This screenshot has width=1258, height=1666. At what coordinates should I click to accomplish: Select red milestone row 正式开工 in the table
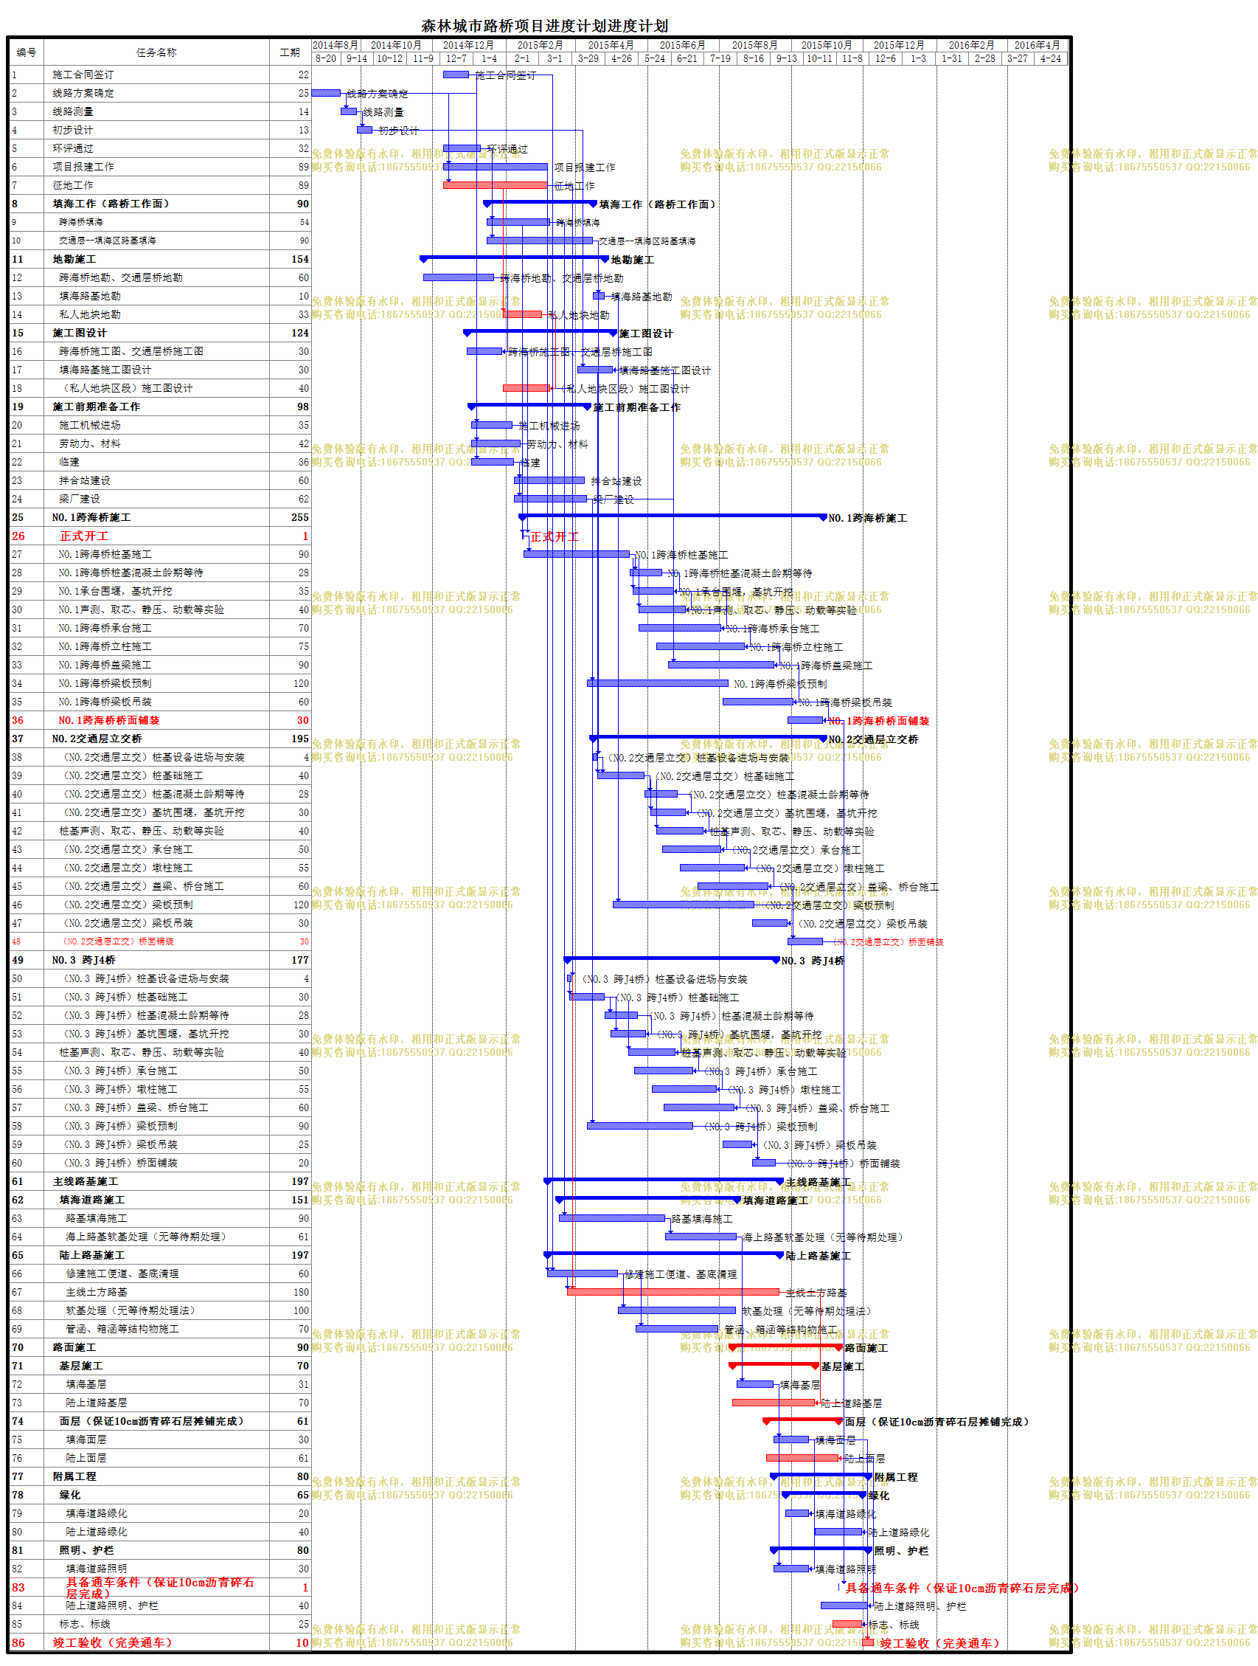point(159,536)
